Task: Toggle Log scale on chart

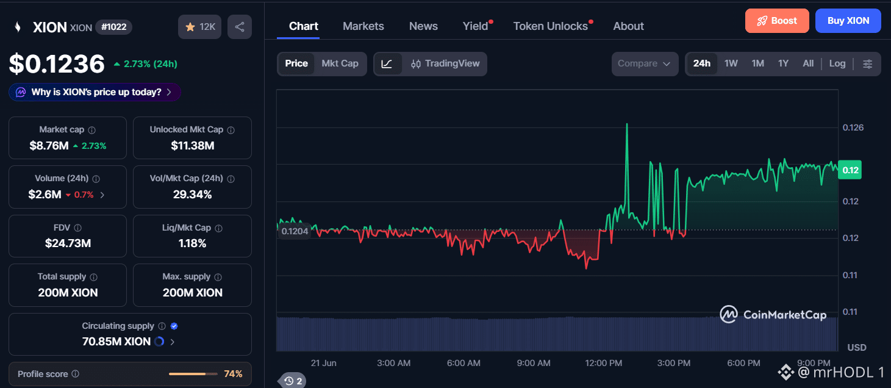Action: (837, 63)
